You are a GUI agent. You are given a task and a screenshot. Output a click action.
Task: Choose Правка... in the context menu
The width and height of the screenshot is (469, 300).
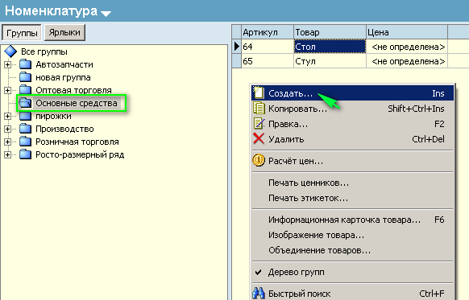[352, 124]
